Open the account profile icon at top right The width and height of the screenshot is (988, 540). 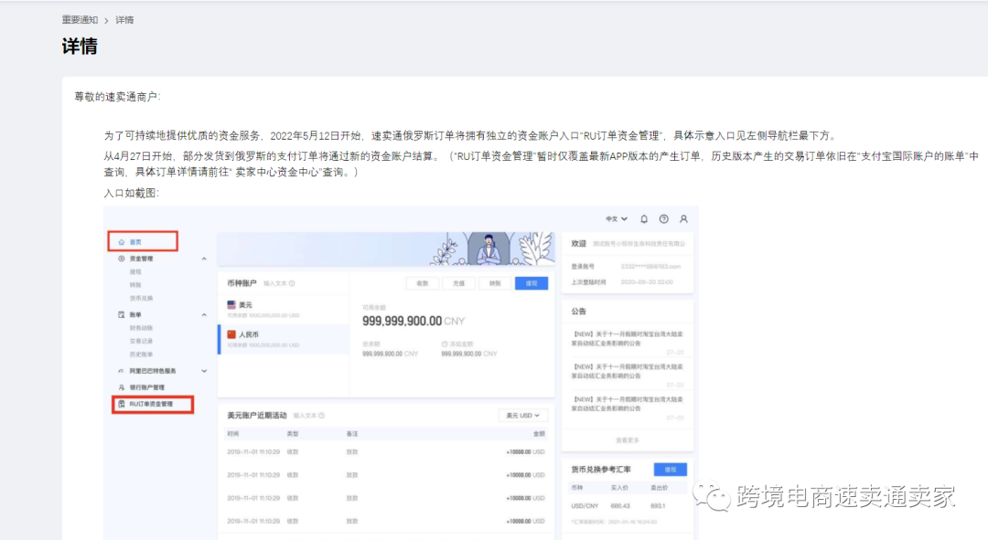click(x=683, y=218)
